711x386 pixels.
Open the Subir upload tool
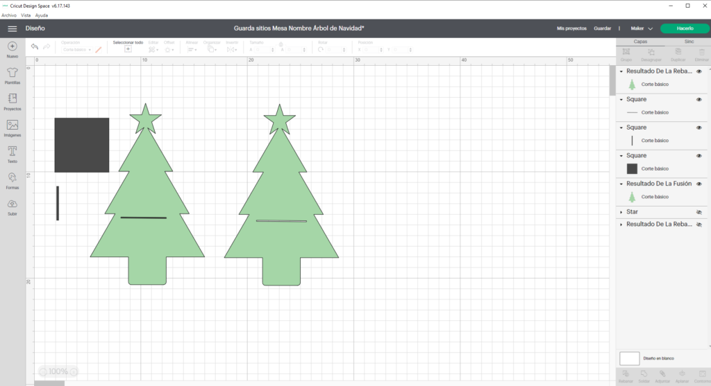click(x=12, y=207)
